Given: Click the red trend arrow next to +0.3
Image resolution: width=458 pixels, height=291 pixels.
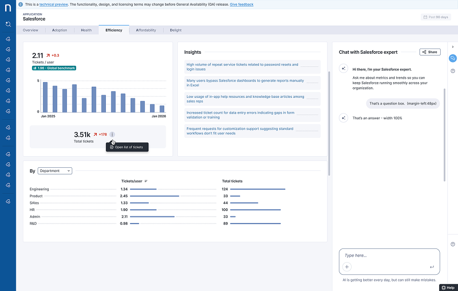Looking at the screenshot, I should pyautogui.click(x=48, y=55).
